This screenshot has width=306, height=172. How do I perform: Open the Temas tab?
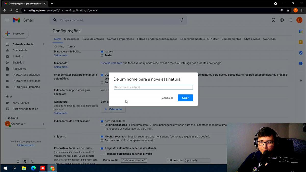(71, 47)
